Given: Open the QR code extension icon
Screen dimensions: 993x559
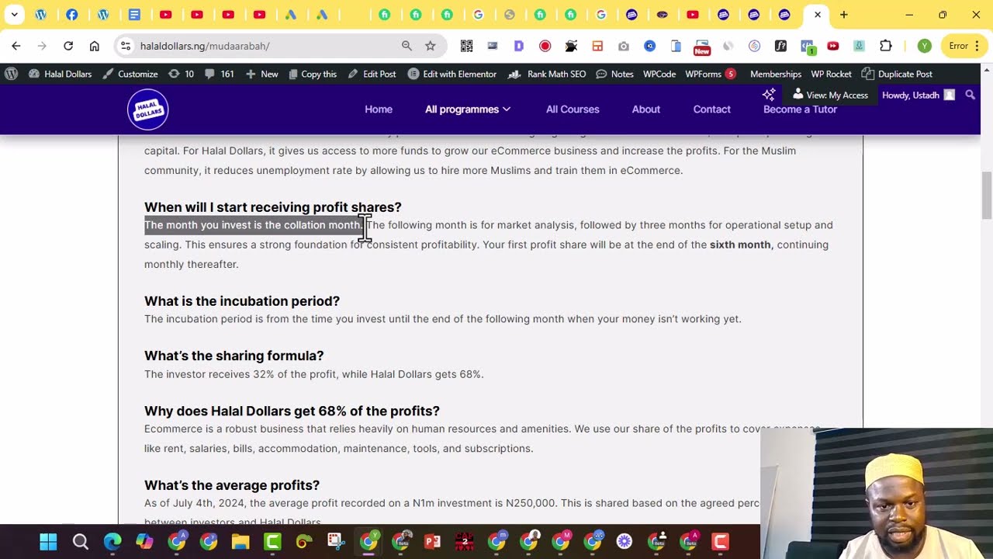Looking at the screenshot, I should coord(466,46).
